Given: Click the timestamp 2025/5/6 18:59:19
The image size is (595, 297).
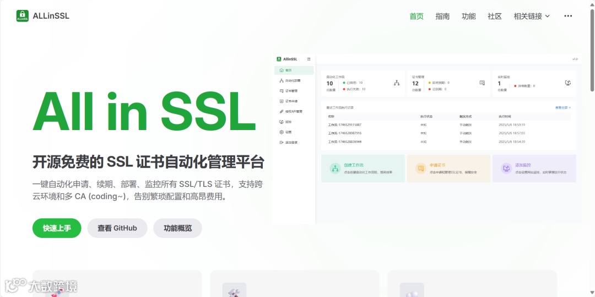Looking at the screenshot, I should [x=512, y=125].
